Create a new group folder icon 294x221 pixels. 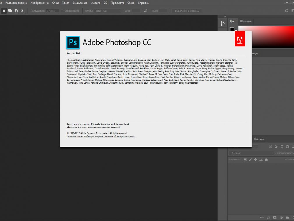[x=288, y=218]
